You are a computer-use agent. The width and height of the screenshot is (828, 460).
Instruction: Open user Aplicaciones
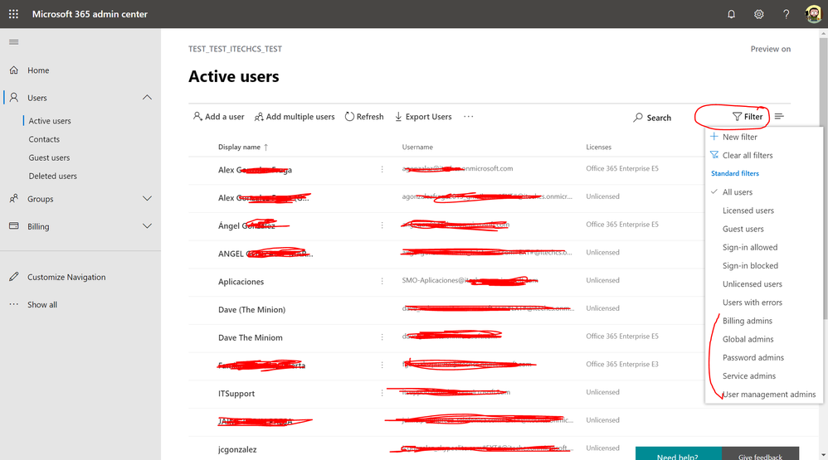(x=241, y=282)
